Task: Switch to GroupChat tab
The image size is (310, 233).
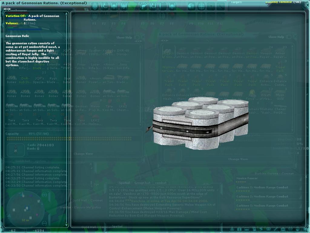Action: (x=142, y=183)
